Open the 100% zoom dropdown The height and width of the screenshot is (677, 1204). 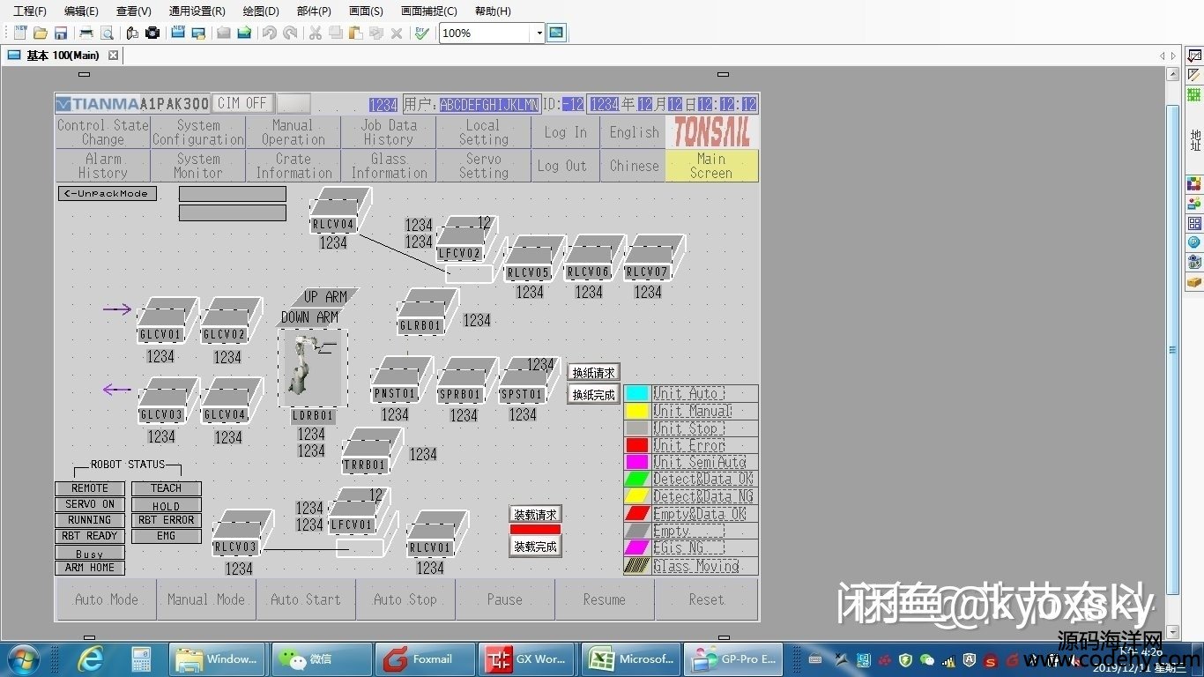click(x=539, y=33)
